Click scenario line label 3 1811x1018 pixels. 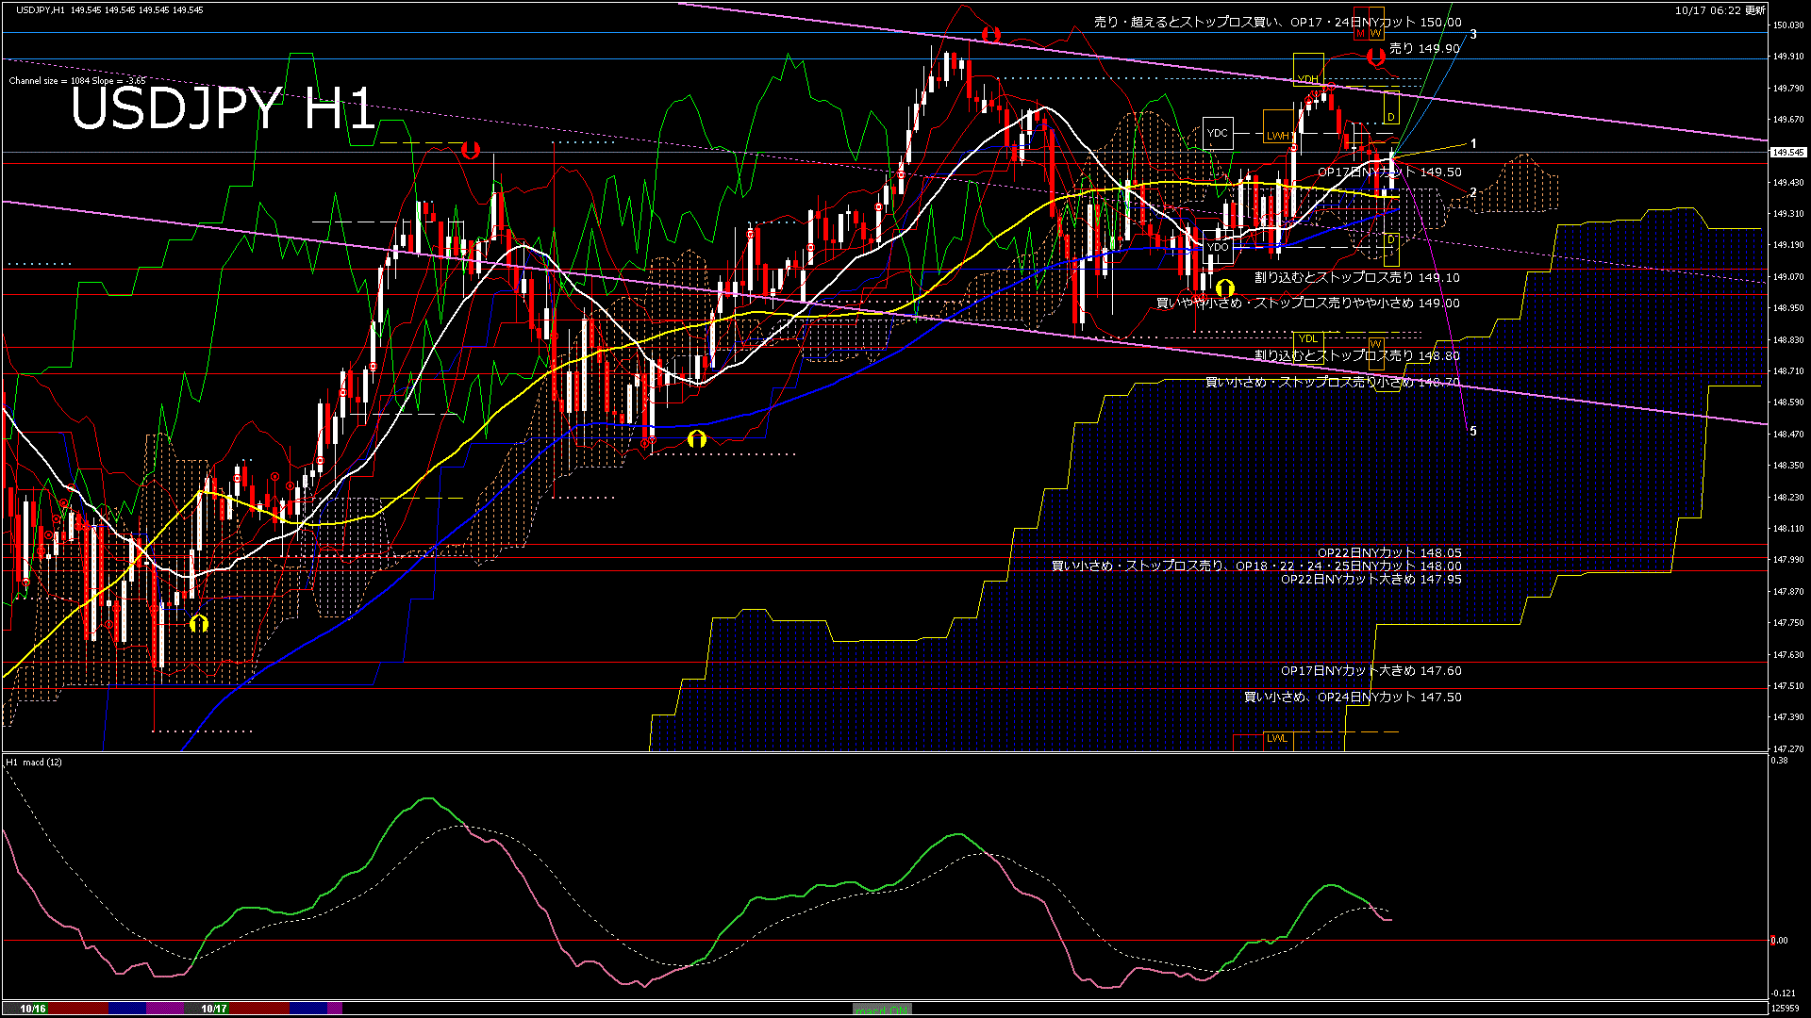(1473, 35)
